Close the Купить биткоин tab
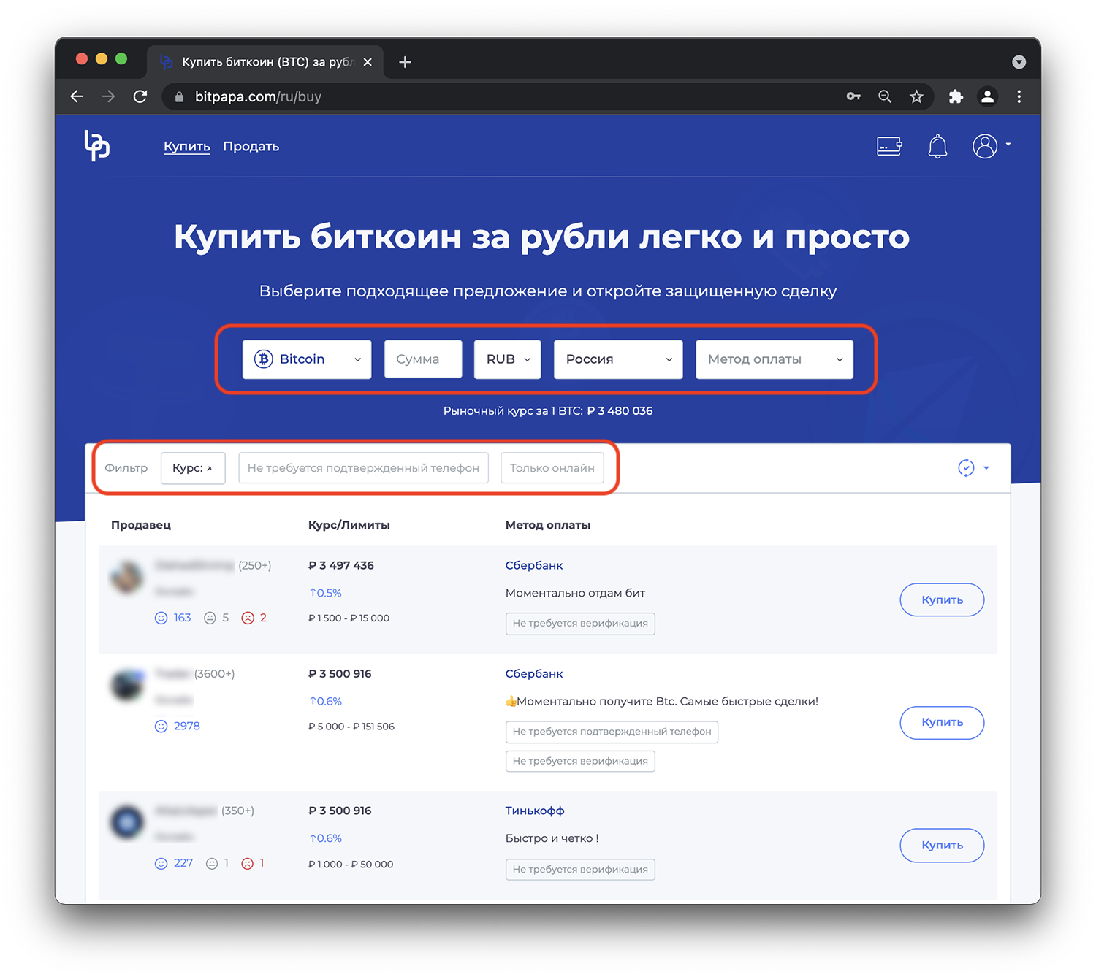Screen dimensions: 1096x977 click(368, 62)
